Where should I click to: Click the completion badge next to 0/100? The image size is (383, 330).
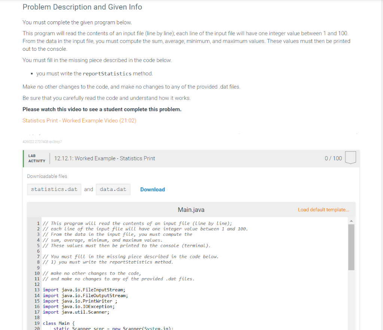click(350, 158)
